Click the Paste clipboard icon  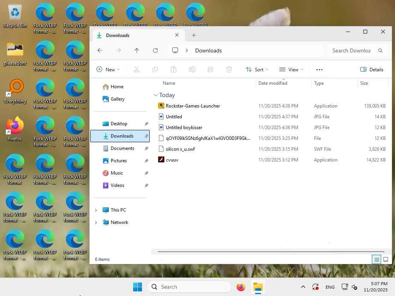[173, 69]
